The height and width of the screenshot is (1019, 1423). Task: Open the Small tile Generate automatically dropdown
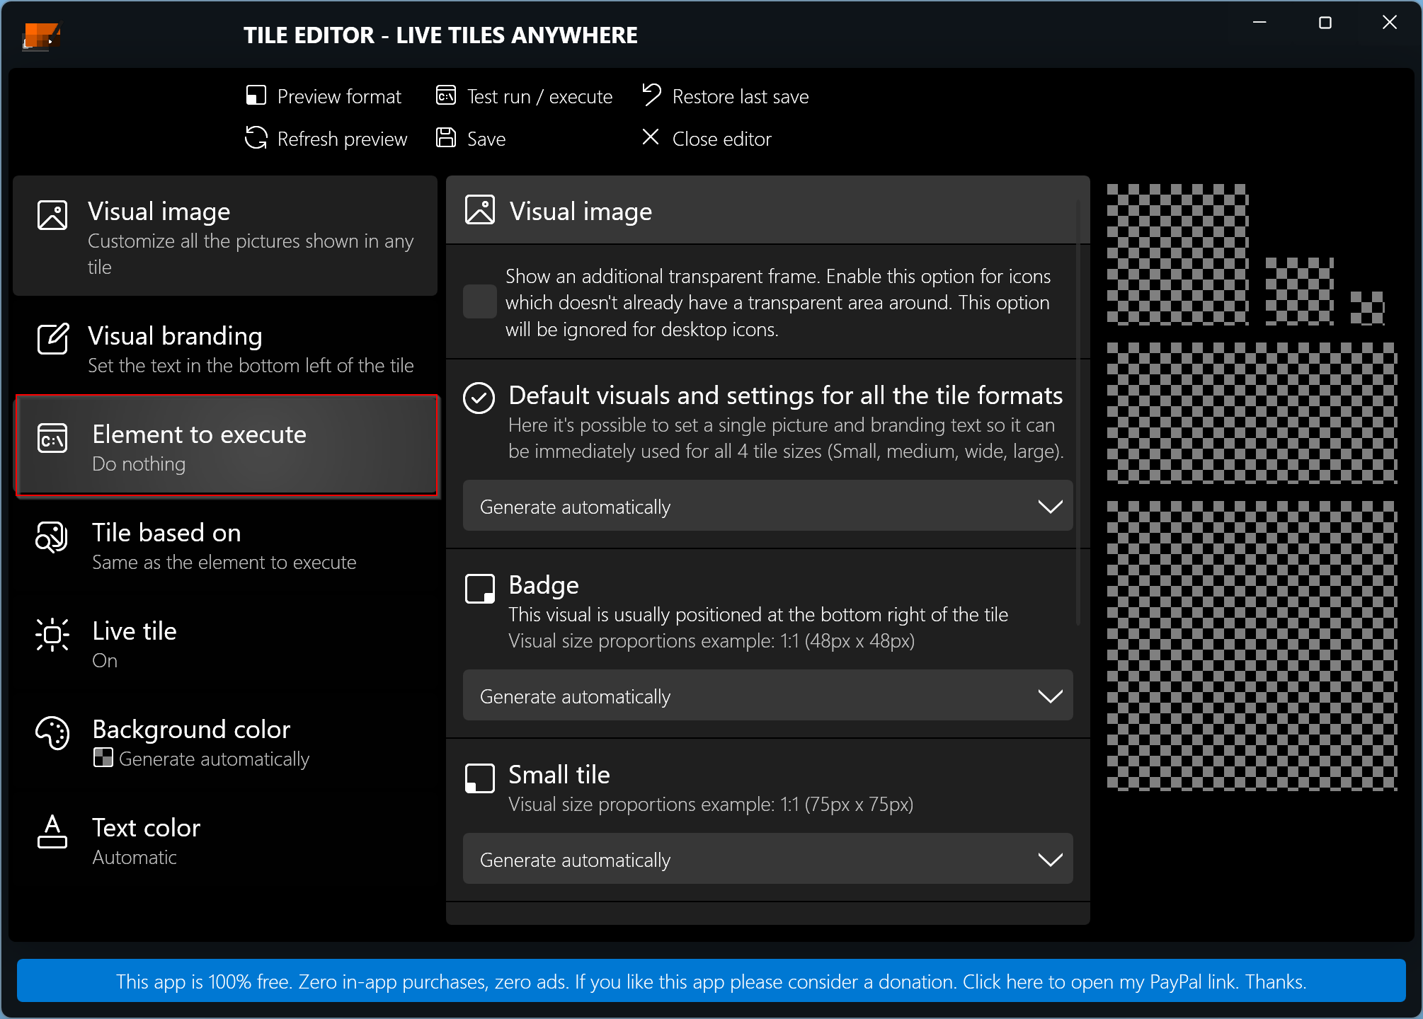[x=768, y=859]
